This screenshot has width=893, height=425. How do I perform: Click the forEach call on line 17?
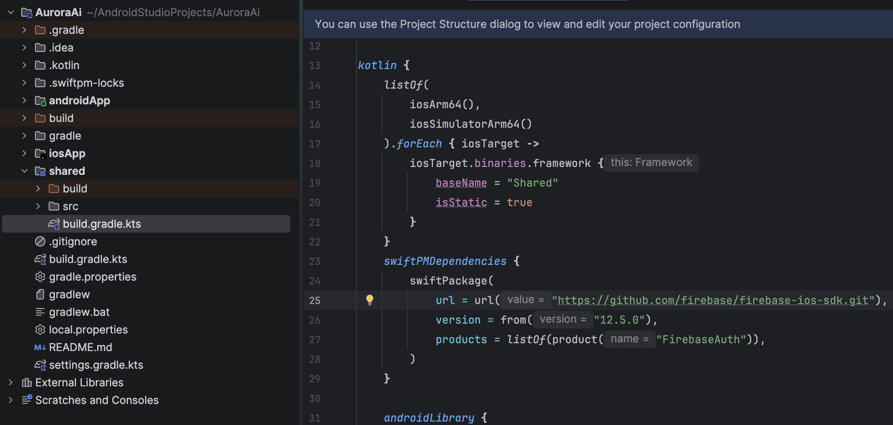[x=419, y=143]
